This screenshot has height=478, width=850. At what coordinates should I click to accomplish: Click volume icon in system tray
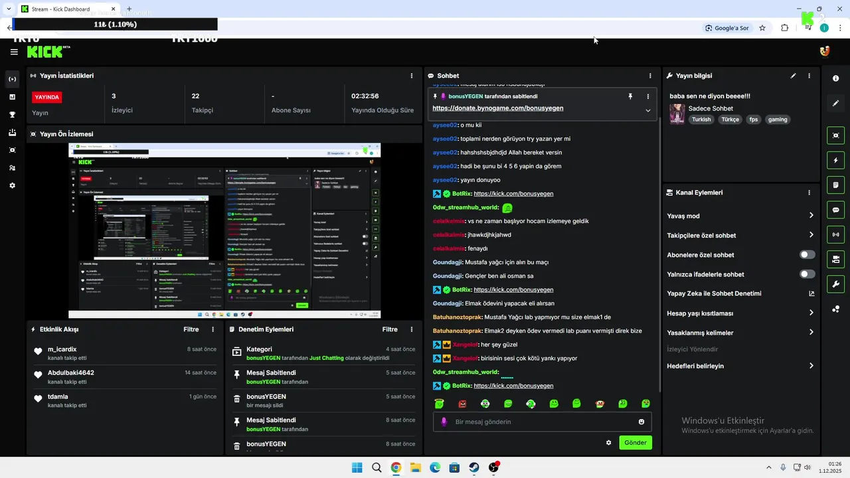tap(807, 467)
